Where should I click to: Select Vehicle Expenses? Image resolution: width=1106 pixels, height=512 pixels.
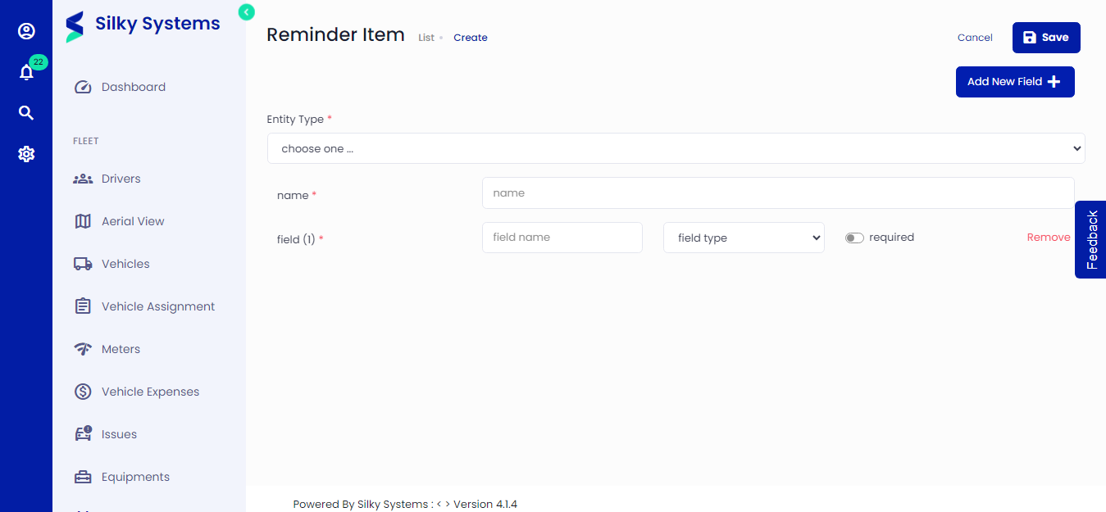tap(150, 391)
